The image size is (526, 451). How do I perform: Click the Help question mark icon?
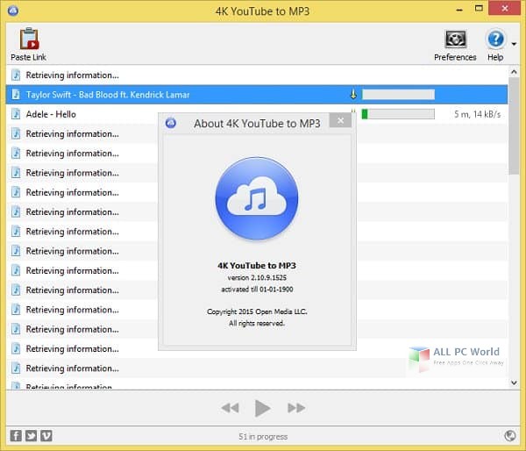pos(495,39)
